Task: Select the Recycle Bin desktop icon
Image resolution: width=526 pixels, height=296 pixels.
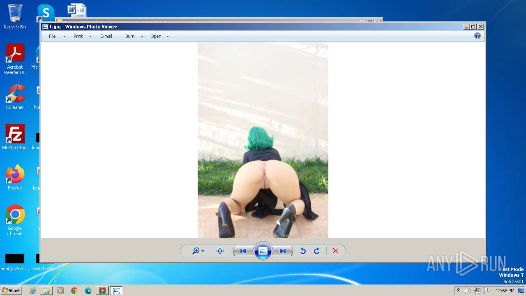Action: [x=15, y=16]
